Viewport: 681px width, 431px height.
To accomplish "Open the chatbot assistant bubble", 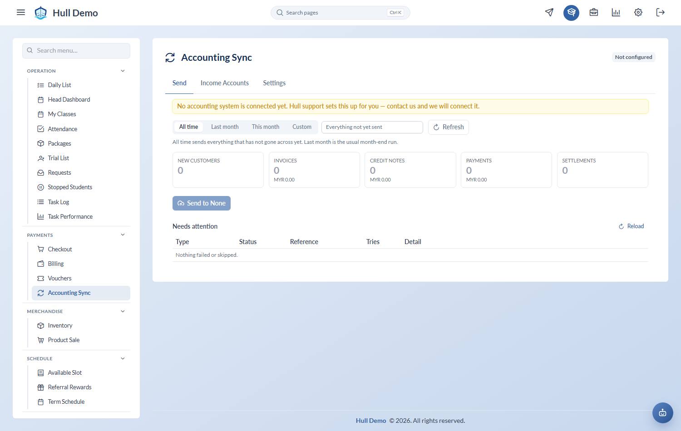I will (663, 413).
